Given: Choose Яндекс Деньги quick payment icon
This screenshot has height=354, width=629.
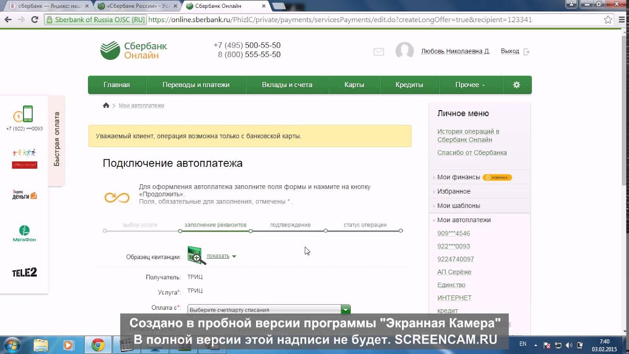Looking at the screenshot, I should point(24,195).
